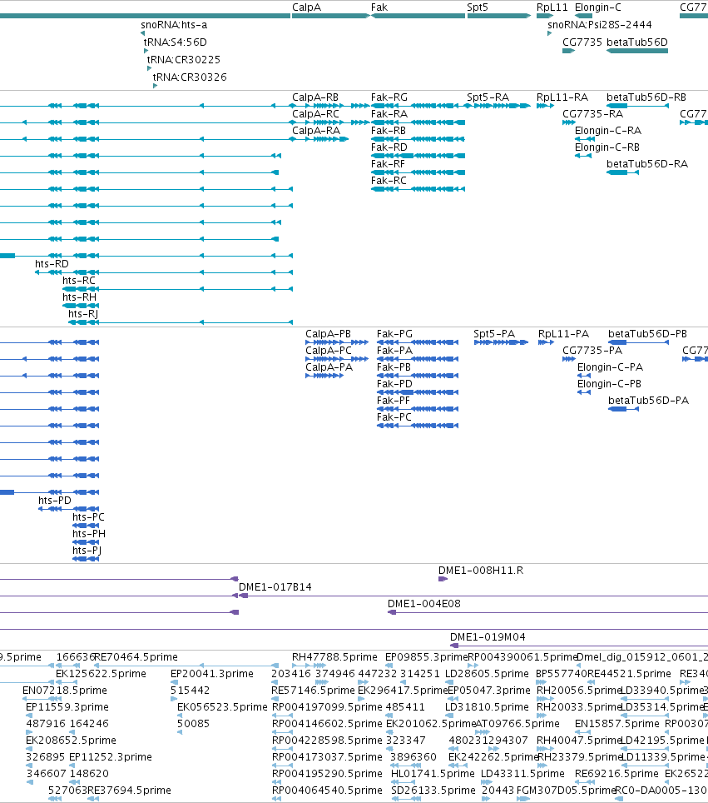The height and width of the screenshot is (803, 708).
Task: Click the hts-PD protein label
Action: tap(55, 501)
